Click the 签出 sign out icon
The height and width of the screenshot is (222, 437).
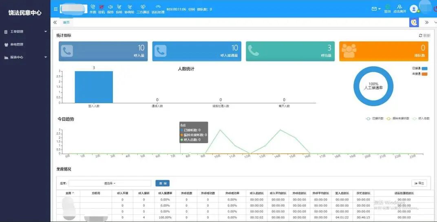click(387, 7)
